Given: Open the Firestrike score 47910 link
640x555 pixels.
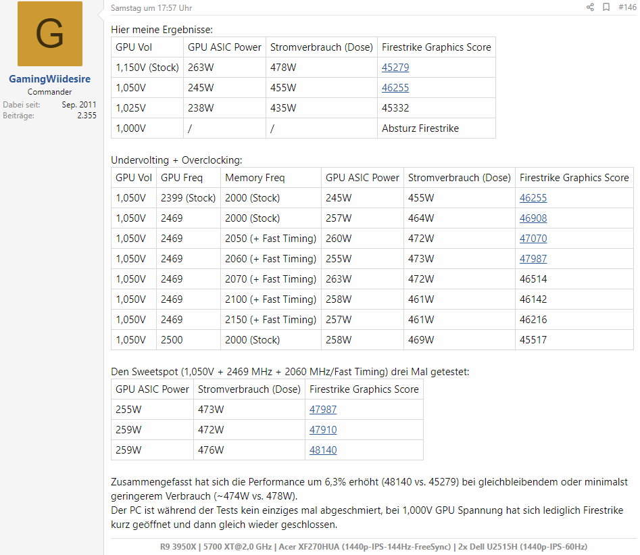Looking at the screenshot, I should (323, 430).
